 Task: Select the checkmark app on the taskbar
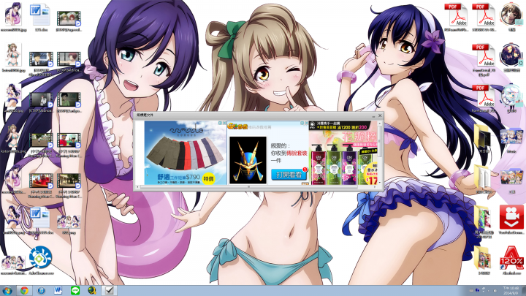[x=109, y=291]
